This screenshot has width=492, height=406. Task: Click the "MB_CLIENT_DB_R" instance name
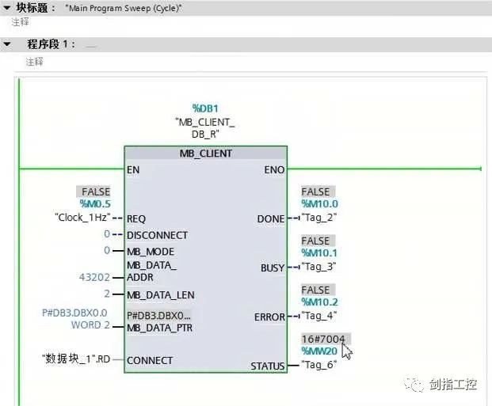[204, 128]
